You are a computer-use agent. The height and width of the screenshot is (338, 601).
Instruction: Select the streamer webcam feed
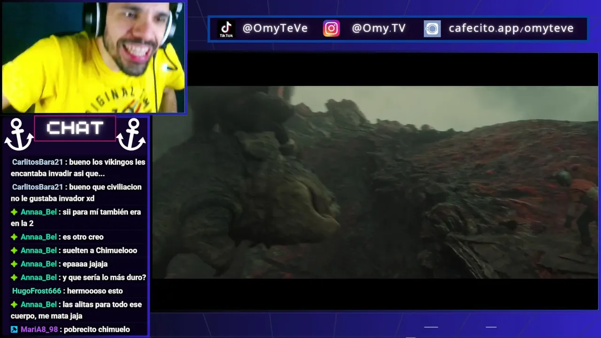click(93, 57)
